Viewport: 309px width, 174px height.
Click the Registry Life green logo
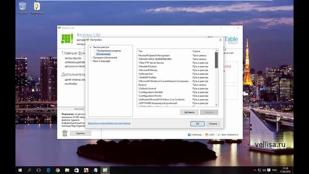point(67,39)
